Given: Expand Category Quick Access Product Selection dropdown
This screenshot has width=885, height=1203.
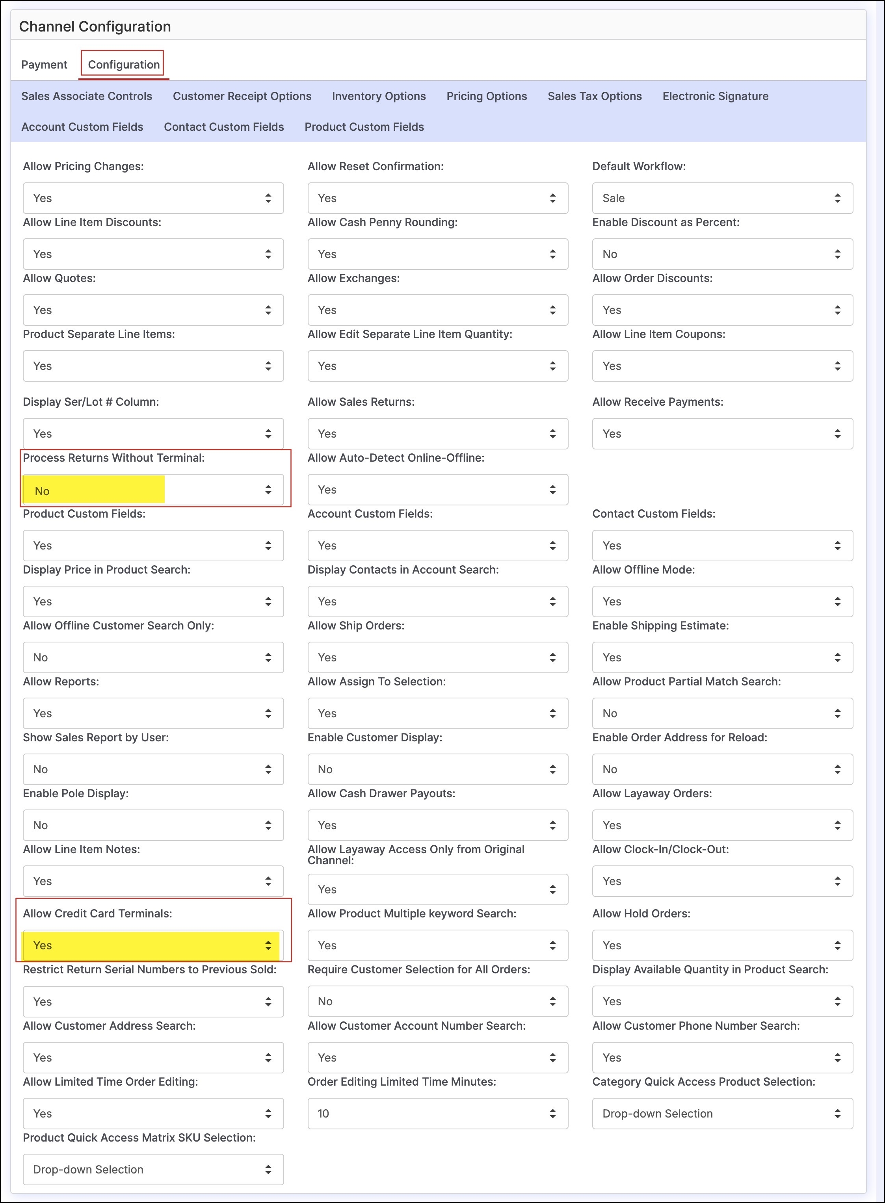Looking at the screenshot, I should pos(721,1114).
